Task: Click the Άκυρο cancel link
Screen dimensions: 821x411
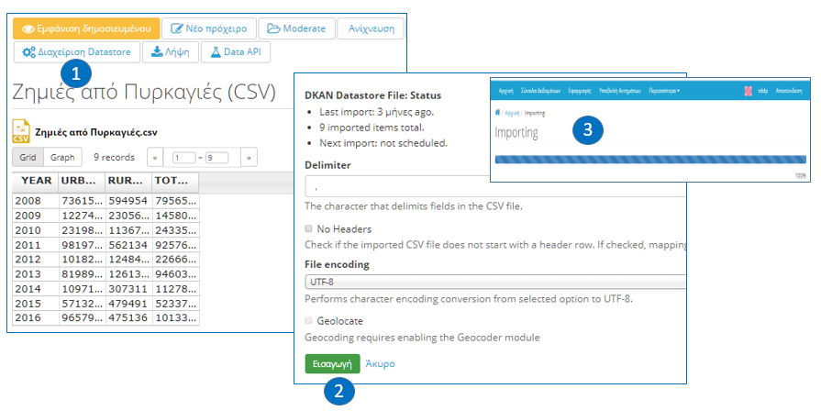Action: 380,363
